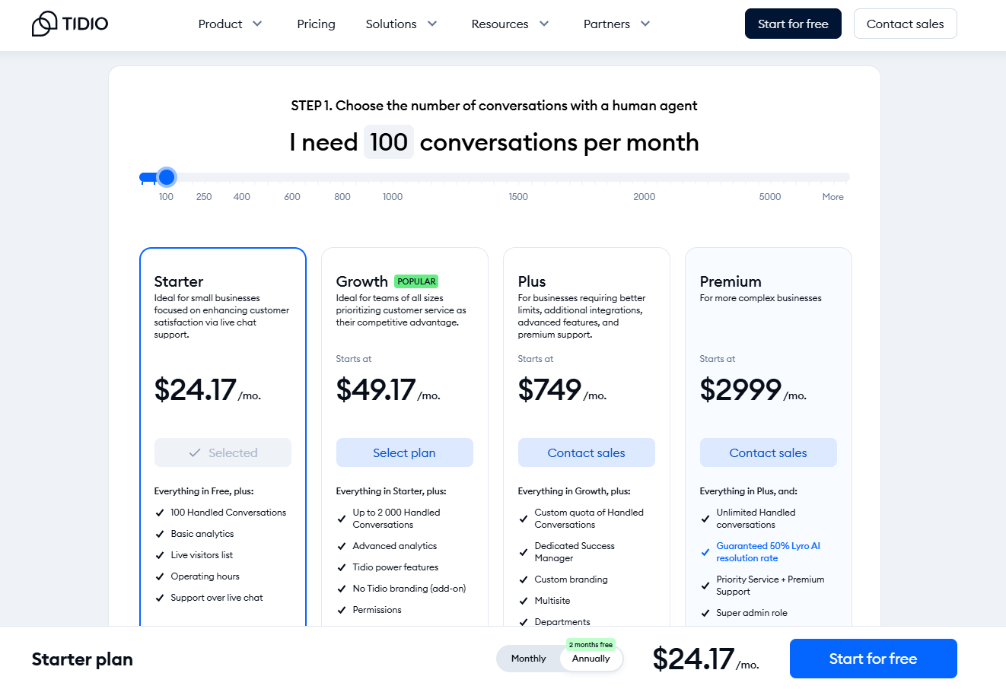
Task: Click the 2 months free badge
Action: point(591,645)
